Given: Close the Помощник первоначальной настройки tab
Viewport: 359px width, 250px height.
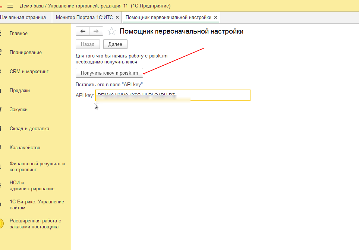Looking at the screenshot, I should point(215,18).
